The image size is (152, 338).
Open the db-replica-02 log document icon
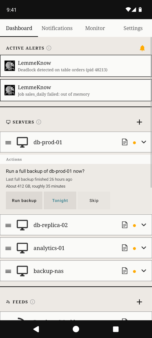click(x=125, y=225)
